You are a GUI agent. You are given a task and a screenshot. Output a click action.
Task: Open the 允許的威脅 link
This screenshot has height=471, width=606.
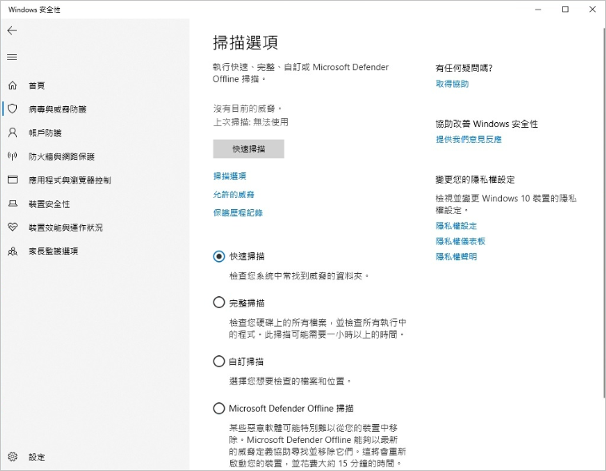pos(233,195)
